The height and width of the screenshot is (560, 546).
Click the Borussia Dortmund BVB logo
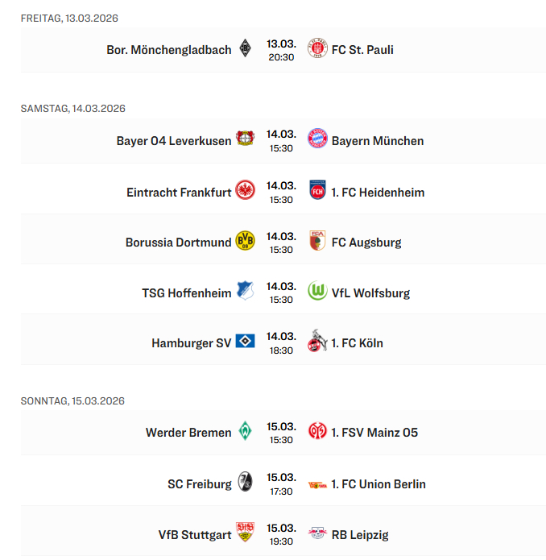[245, 242]
